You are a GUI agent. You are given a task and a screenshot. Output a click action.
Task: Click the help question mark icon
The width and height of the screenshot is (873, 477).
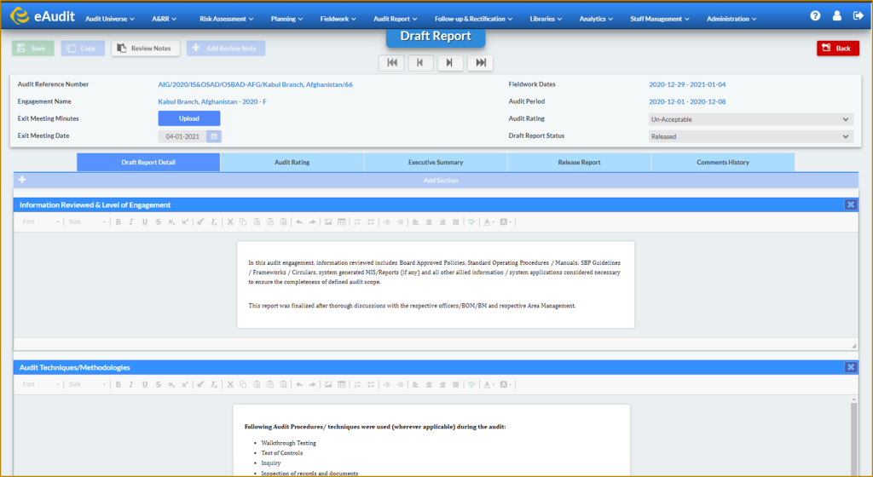[x=815, y=16]
